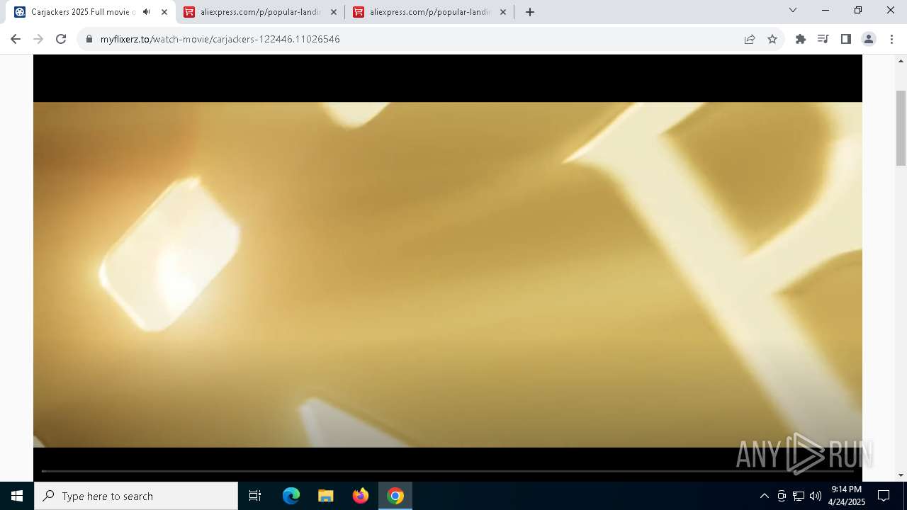Image resolution: width=907 pixels, height=510 pixels.
Task: Open the Windows Start menu
Action: [17, 496]
